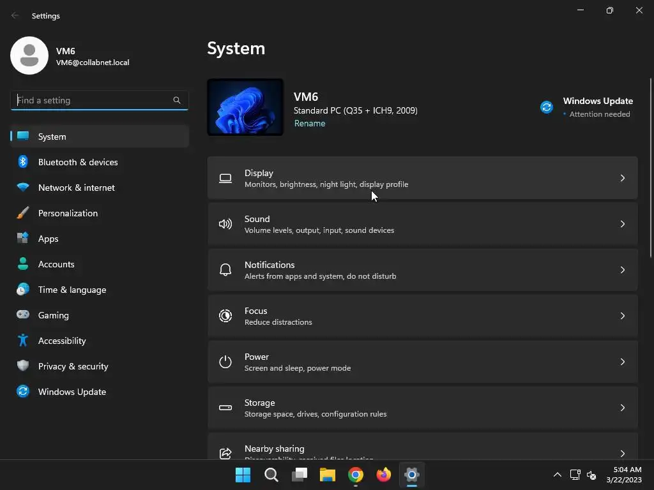Click the back arrow in Settings
654x490 pixels.
[15, 15]
